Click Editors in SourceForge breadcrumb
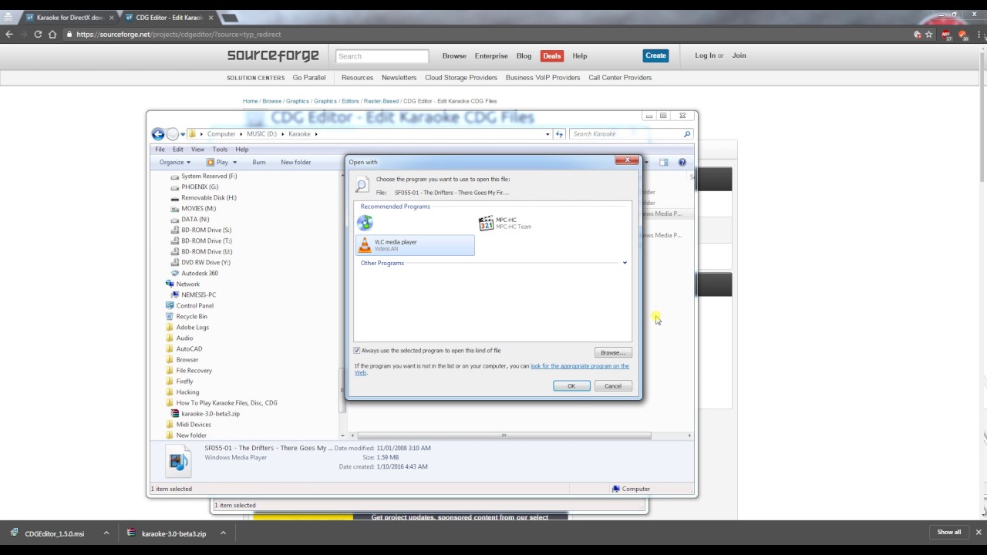Image resolution: width=987 pixels, height=555 pixels. [x=350, y=101]
